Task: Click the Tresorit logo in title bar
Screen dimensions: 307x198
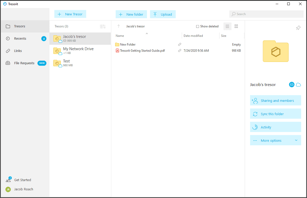Action: click(x=5, y=4)
